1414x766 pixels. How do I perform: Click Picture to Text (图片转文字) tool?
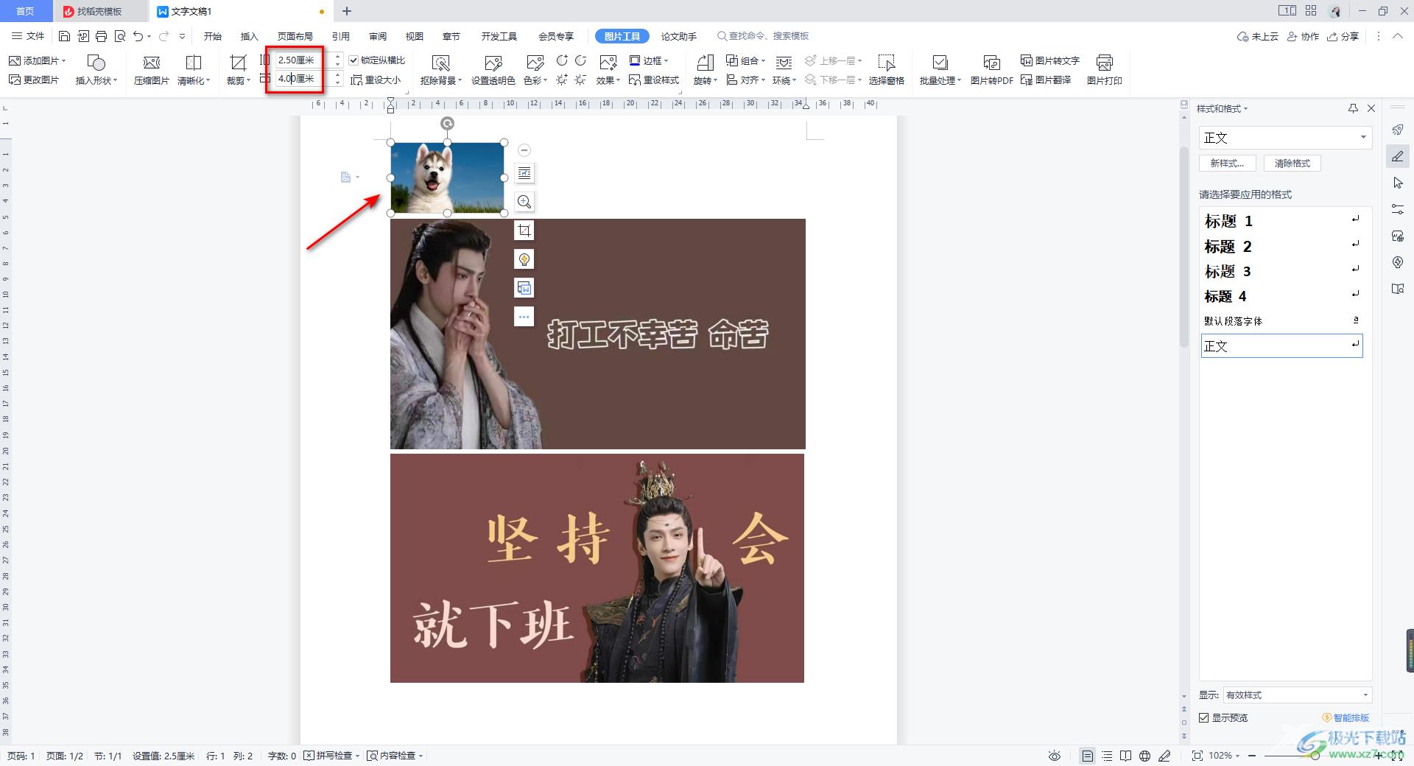click(1049, 60)
